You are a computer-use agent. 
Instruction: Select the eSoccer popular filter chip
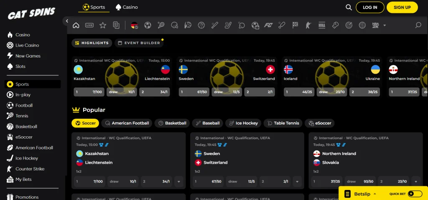click(x=320, y=123)
